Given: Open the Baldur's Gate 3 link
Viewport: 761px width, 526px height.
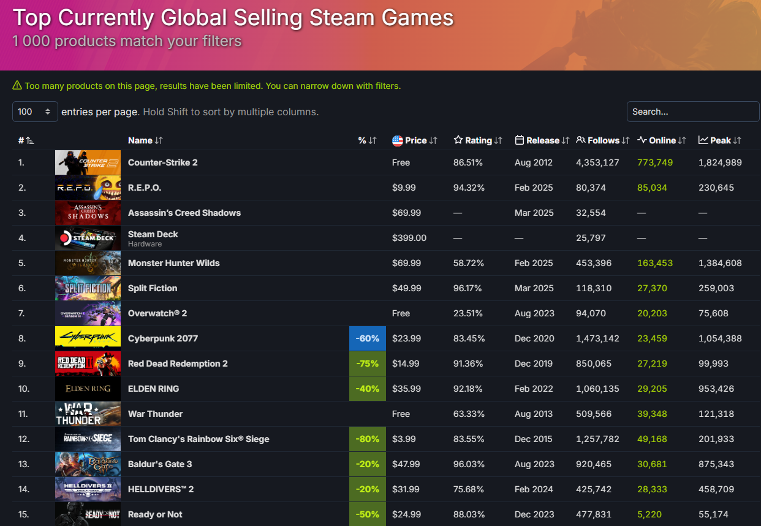Looking at the screenshot, I should point(160,464).
